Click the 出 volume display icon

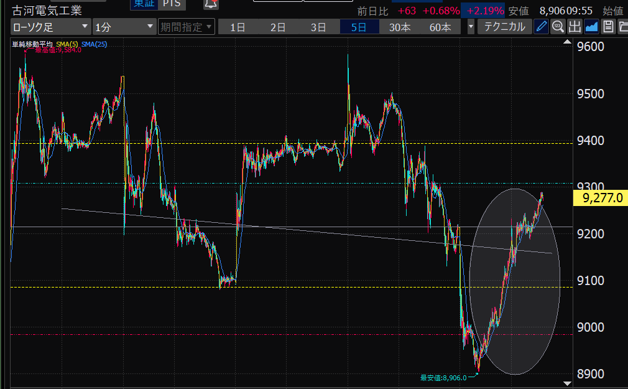click(575, 27)
